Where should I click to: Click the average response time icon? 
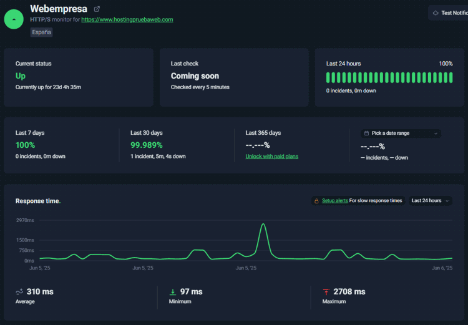19,291
